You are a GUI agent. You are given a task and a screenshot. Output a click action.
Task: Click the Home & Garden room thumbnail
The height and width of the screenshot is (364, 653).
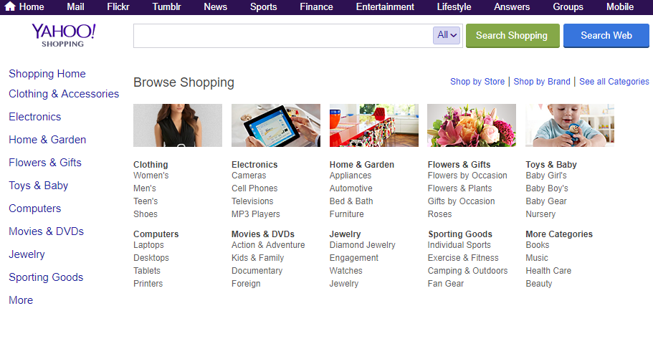coord(374,125)
